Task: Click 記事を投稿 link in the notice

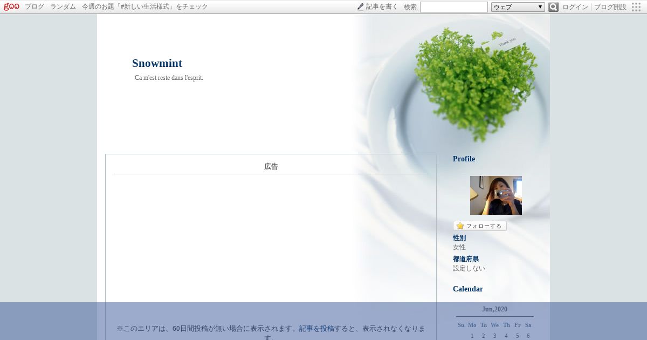Action: 316,328
